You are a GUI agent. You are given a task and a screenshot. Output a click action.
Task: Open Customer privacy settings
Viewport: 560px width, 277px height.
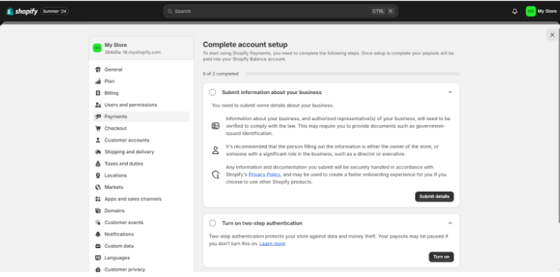[142, 270]
